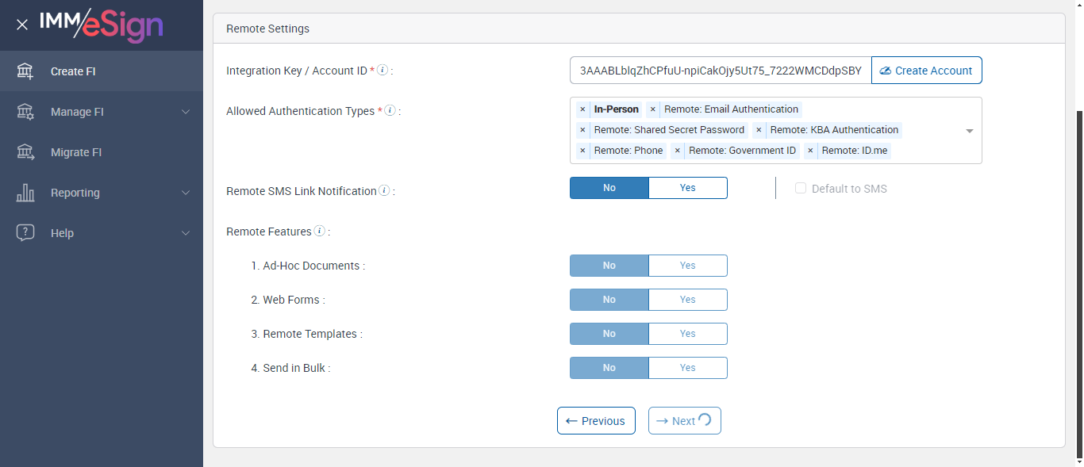Enable Ad-Hoc Documents with Yes
1084x467 pixels.
[x=687, y=266]
